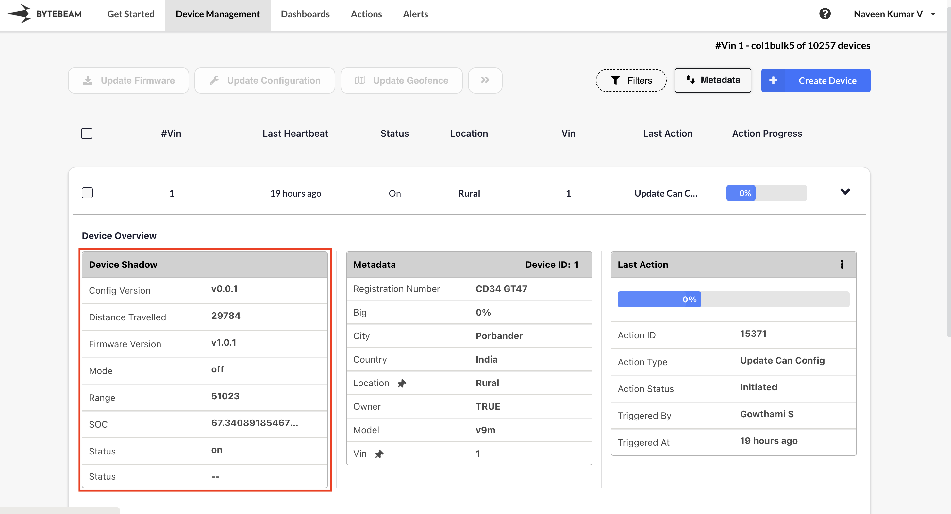The height and width of the screenshot is (514, 951).
Task: Click the plus icon on Create Device
Action: (774, 80)
